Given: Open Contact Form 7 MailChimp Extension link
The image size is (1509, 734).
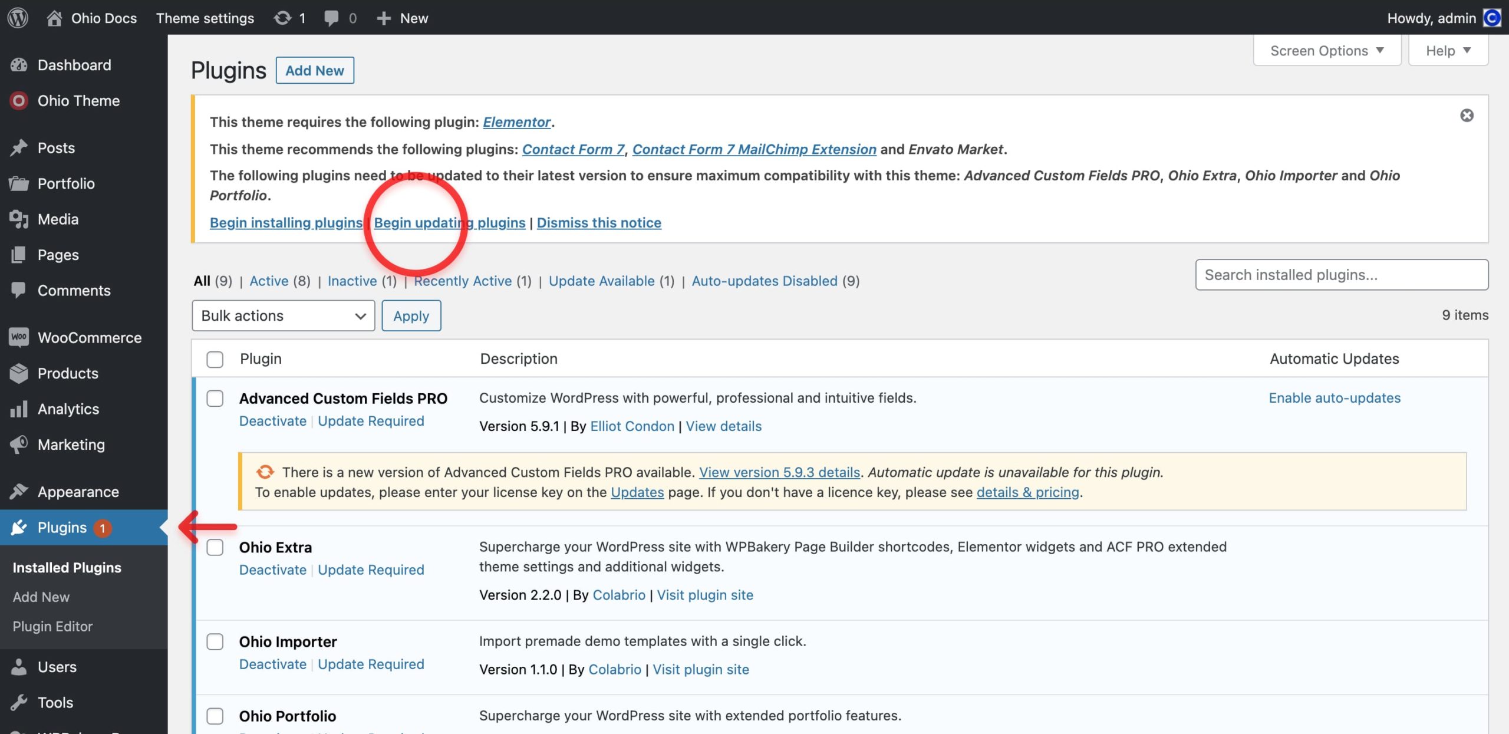Looking at the screenshot, I should (x=754, y=149).
